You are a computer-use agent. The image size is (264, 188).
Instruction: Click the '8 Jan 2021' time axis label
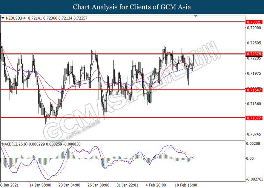[x=9, y=185]
